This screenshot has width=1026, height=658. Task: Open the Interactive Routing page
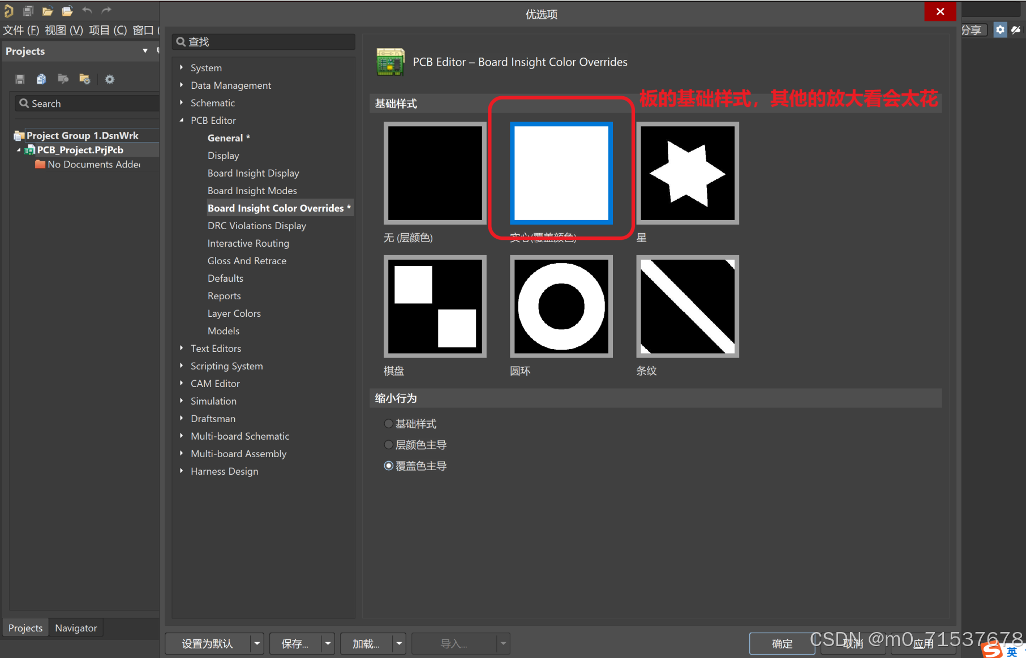pyautogui.click(x=248, y=243)
